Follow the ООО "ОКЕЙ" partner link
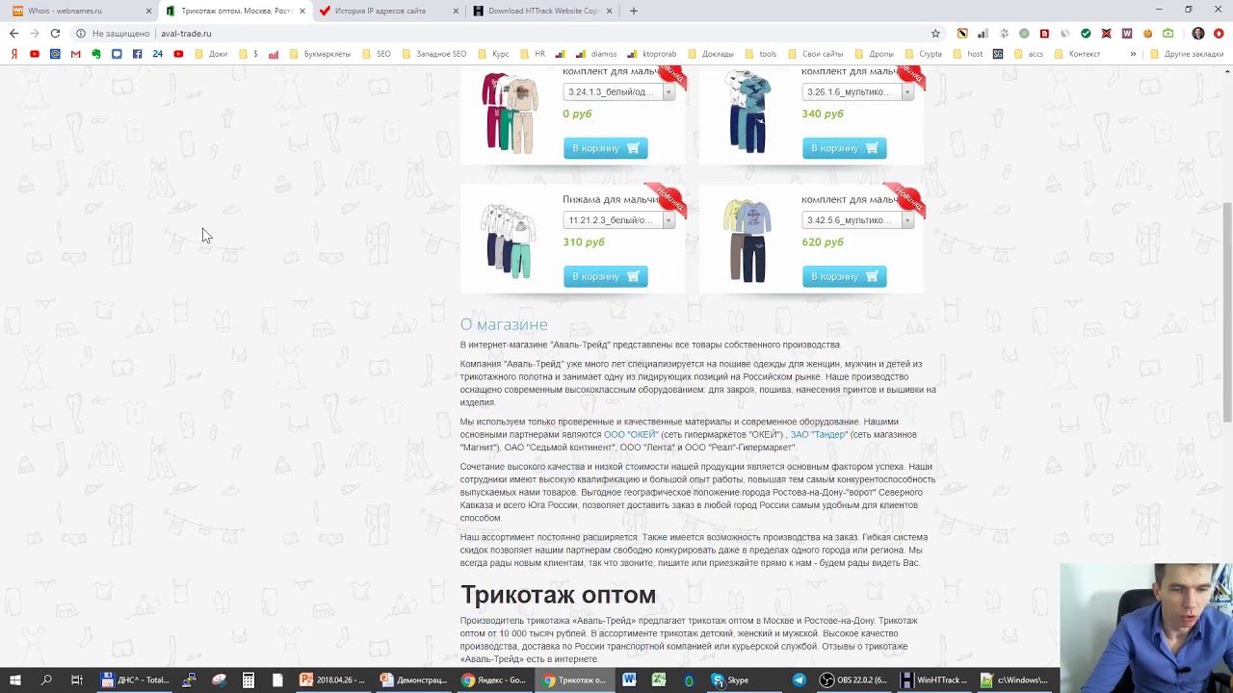The image size is (1233, 693). point(631,434)
